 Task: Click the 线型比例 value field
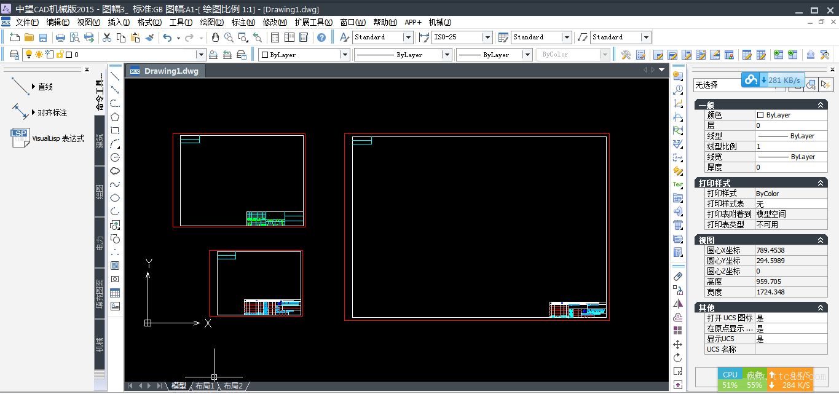pyautogui.click(x=790, y=146)
